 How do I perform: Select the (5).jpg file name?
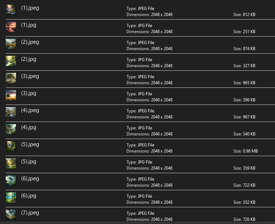click(x=28, y=161)
